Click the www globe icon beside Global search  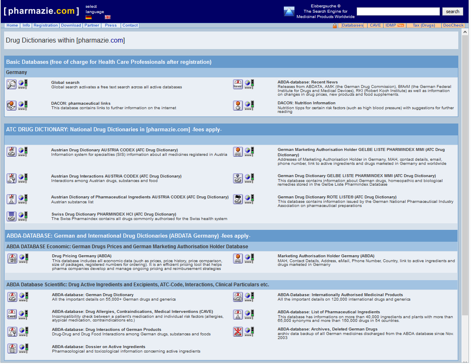coord(23,84)
